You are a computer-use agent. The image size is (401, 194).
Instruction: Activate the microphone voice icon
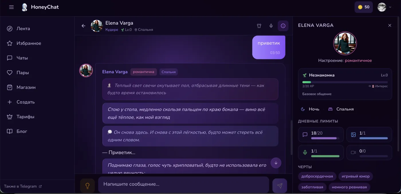(x=271, y=26)
